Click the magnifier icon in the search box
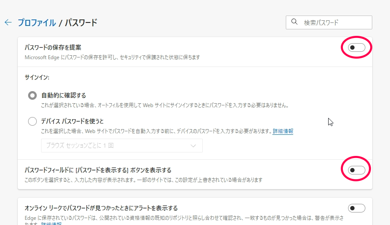390x225 pixels. click(x=294, y=22)
